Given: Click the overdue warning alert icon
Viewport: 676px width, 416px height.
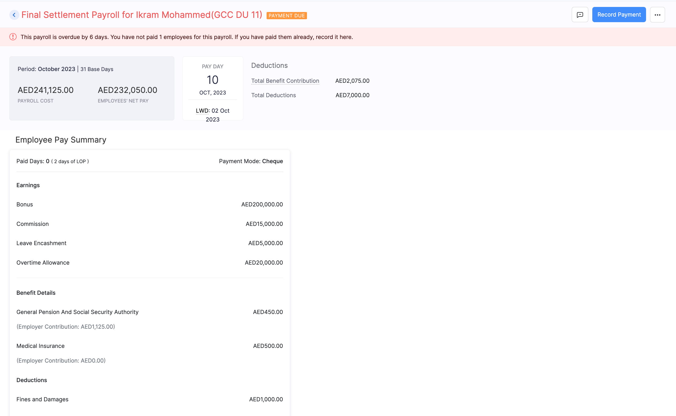Looking at the screenshot, I should [x=13, y=37].
